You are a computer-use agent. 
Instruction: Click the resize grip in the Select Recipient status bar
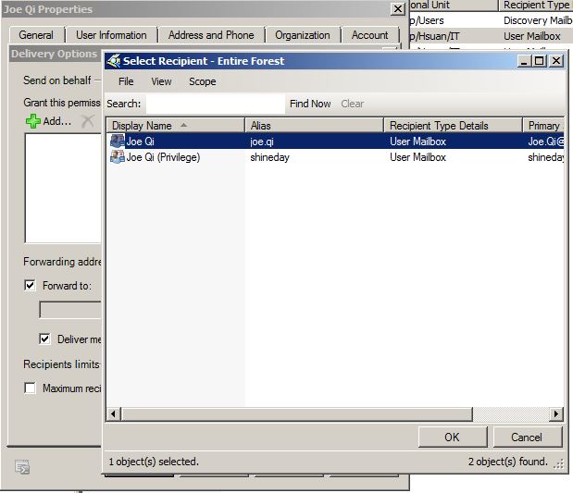(x=558, y=463)
